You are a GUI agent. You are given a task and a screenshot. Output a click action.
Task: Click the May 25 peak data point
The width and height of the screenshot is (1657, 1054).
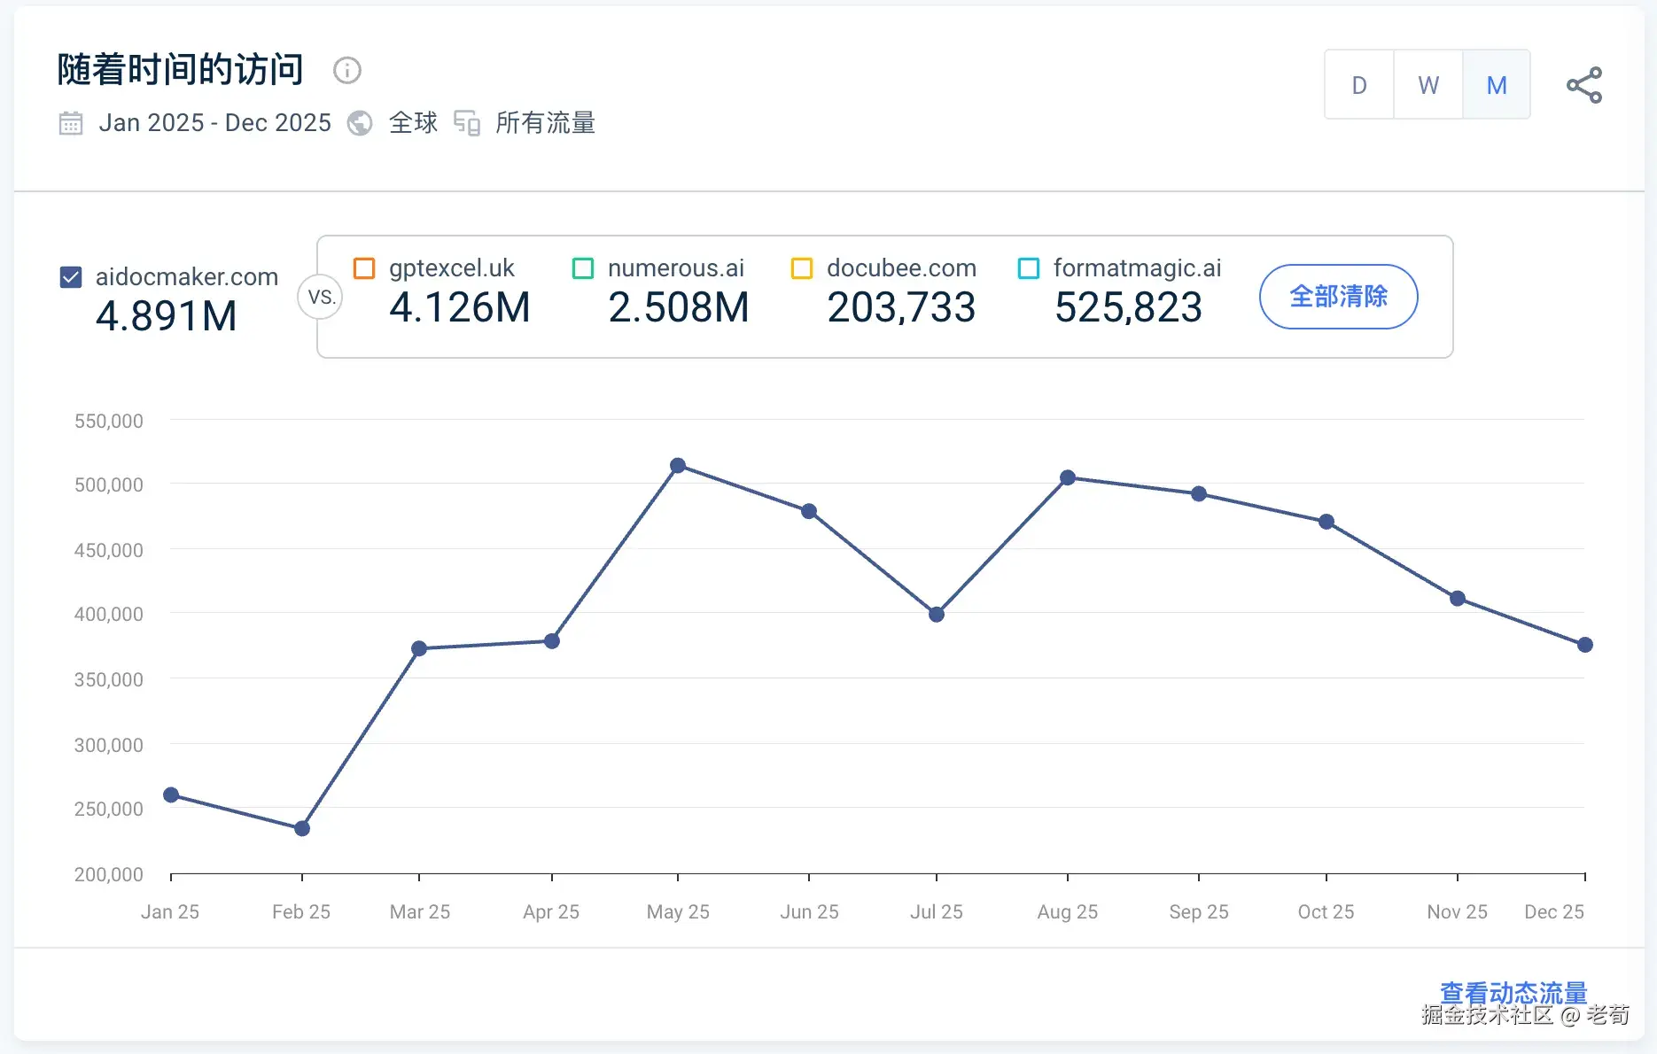(678, 466)
